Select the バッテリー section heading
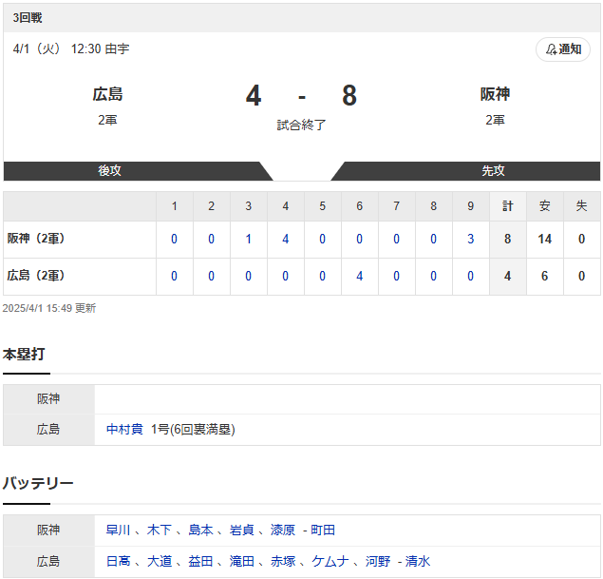Image resolution: width=603 pixels, height=579 pixels. point(38,483)
